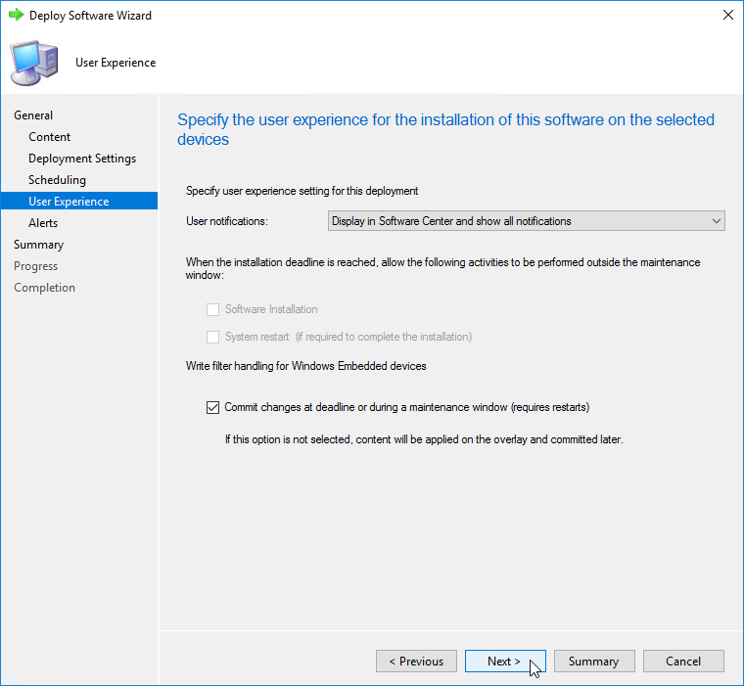Open the User notifications dropdown
Image resolution: width=744 pixels, height=686 pixels.
click(526, 221)
